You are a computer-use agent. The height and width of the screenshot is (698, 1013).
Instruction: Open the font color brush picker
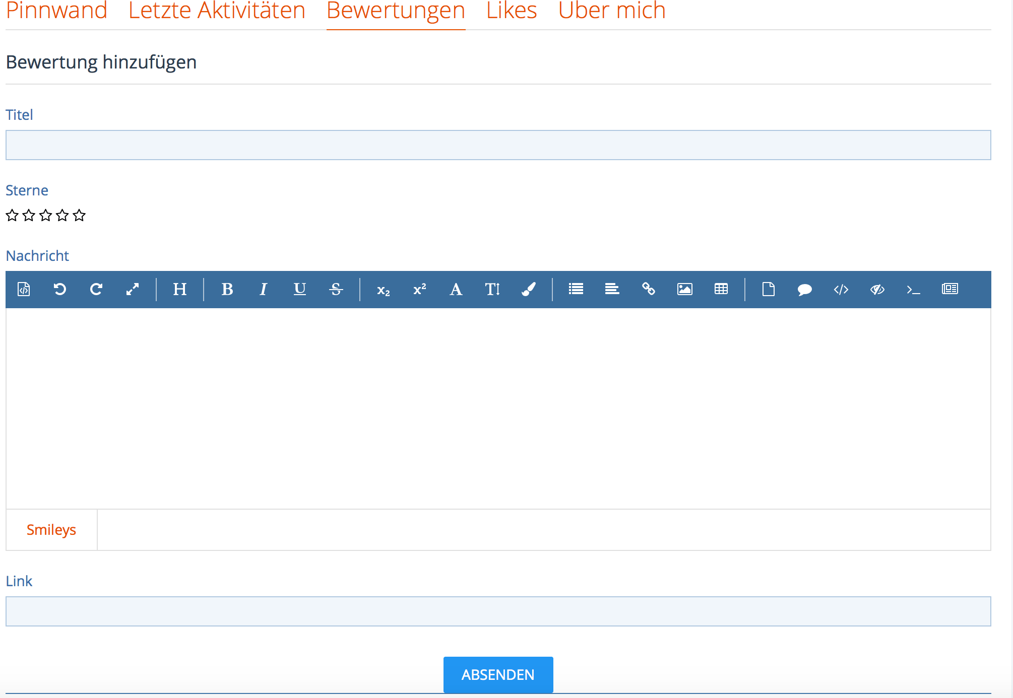click(x=529, y=289)
